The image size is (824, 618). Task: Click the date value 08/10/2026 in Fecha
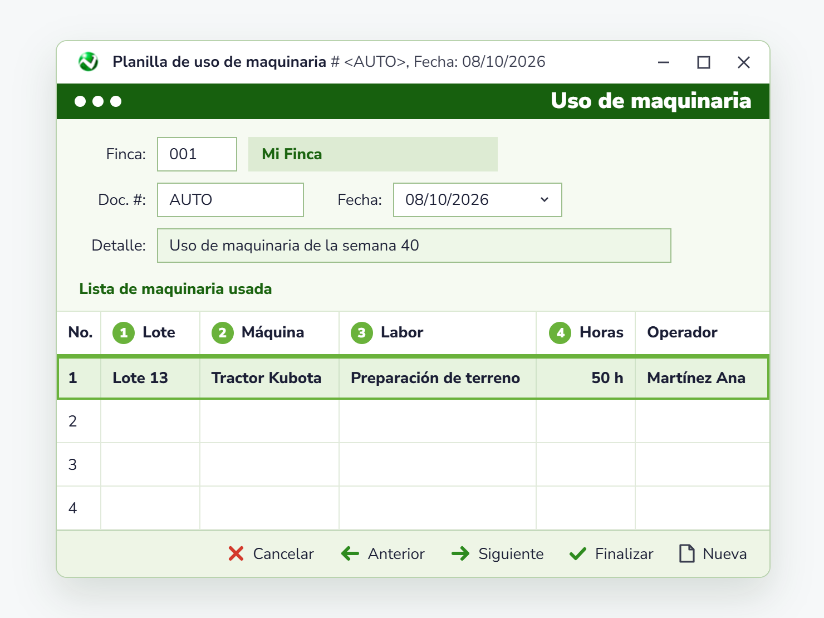[x=447, y=200]
